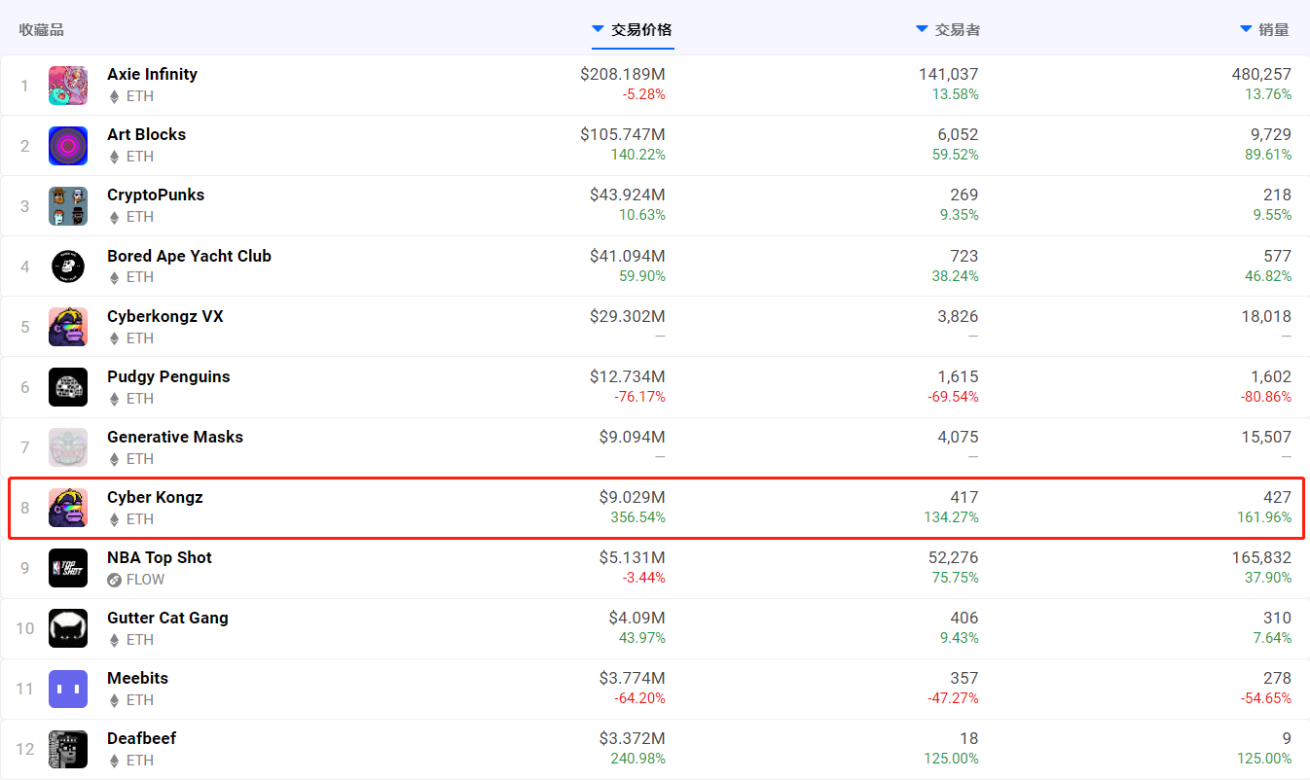Image resolution: width=1310 pixels, height=780 pixels.
Task: Click the -80.86% sales change
Action: pyautogui.click(x=1265, y=396)
